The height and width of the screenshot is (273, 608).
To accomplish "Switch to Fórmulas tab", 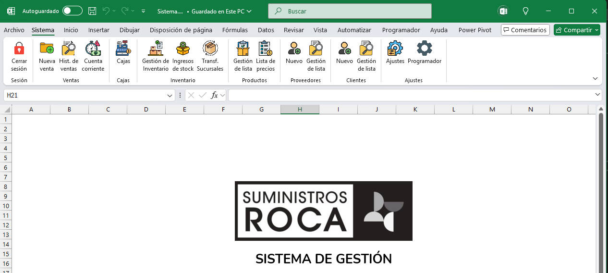I will coord(235,30).
